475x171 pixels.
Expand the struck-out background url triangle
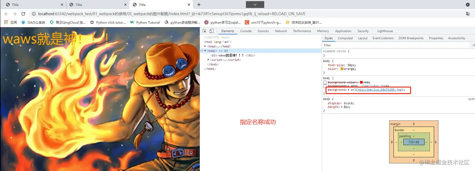349,86
